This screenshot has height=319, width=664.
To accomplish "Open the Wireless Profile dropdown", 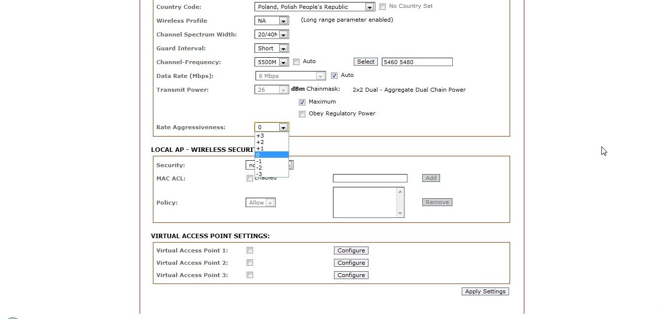I will (x=271, y=21).
